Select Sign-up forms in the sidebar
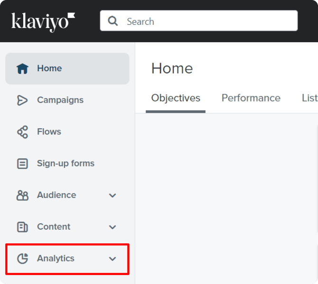The image size is (318, 284). tap(65, 163)
